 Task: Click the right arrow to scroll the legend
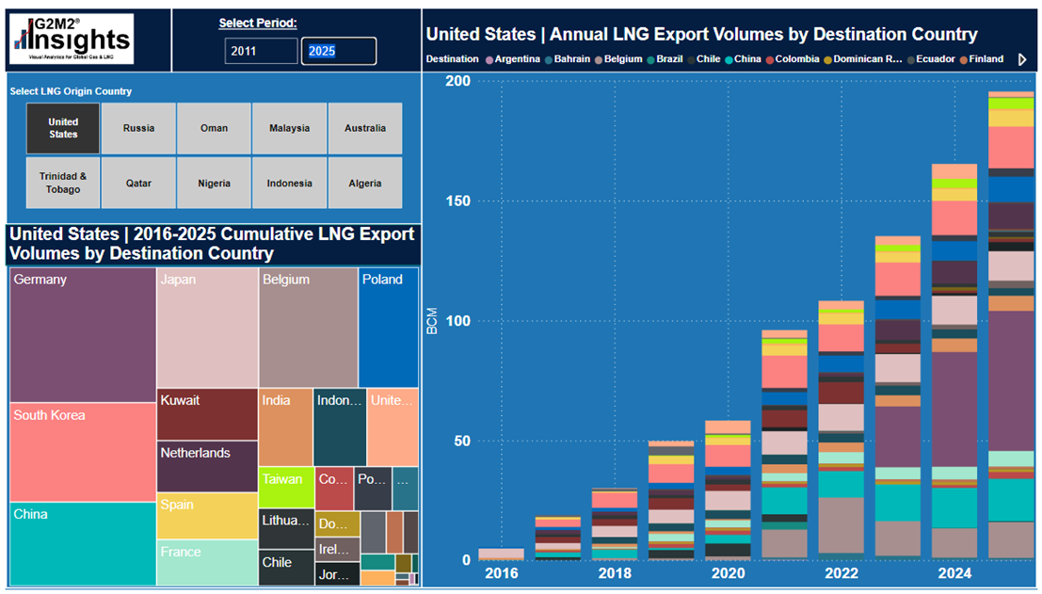[1023, 58]
